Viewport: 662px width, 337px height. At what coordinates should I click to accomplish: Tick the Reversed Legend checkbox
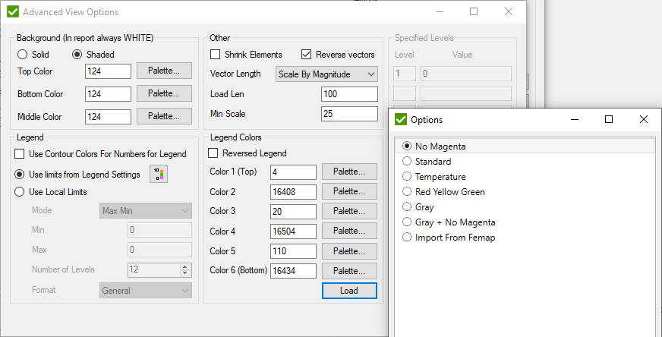[x=213, y=153]
